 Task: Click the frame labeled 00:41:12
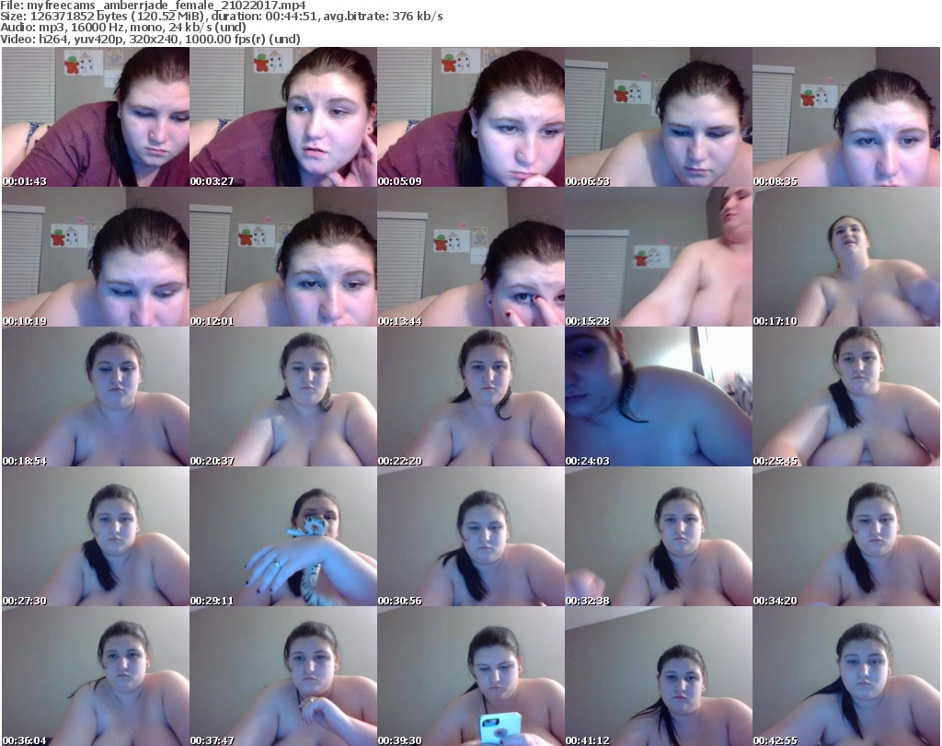659,676
